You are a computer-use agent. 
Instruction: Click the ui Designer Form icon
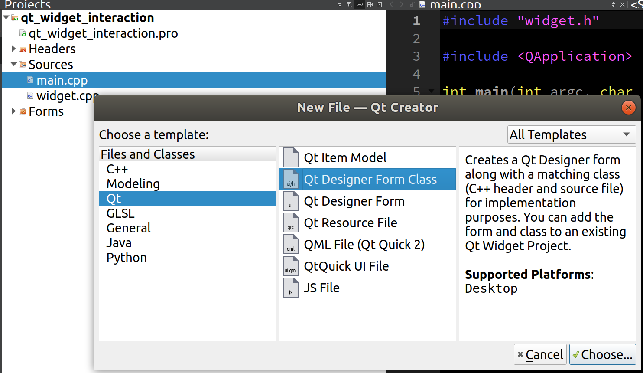tap(291, 201)
